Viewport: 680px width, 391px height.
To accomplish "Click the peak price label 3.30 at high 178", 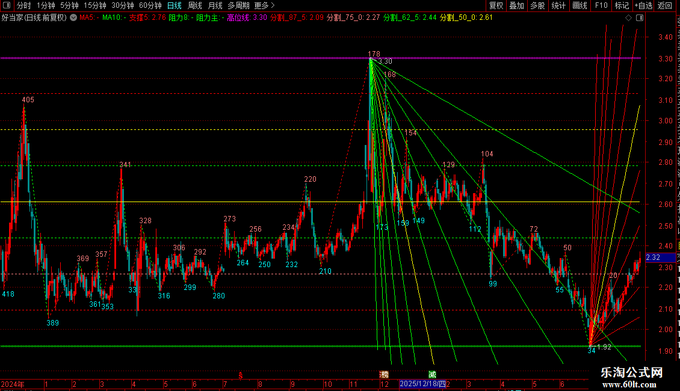I will (385, 61).
